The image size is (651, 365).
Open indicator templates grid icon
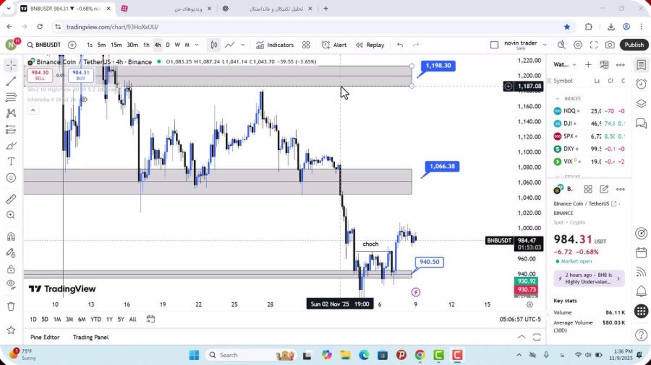(x=306, y=45)
